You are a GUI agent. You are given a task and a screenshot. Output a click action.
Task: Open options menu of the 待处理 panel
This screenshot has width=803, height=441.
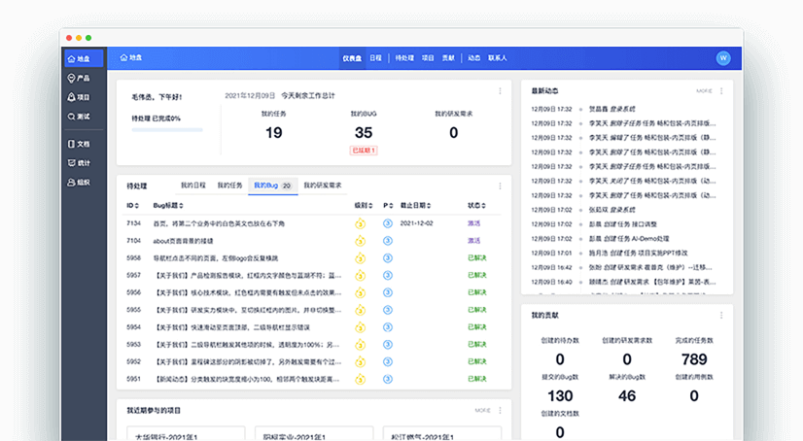tap(500, 186)
